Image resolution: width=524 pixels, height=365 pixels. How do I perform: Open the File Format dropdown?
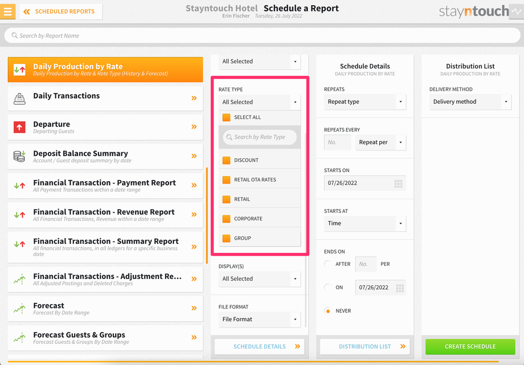point(260,319)
